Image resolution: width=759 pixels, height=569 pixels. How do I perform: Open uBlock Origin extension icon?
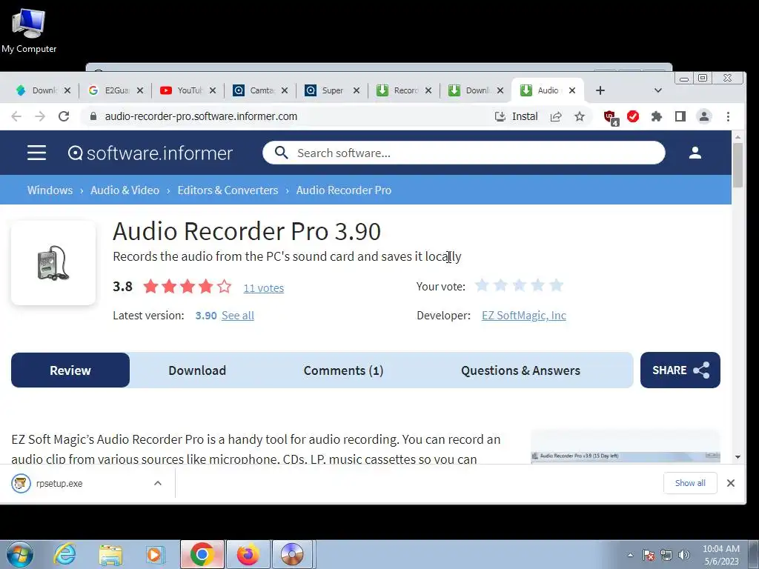(x=611, y=117)
